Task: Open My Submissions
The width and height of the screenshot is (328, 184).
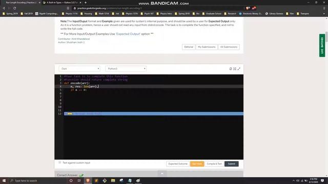Action: tap(207, 47)
